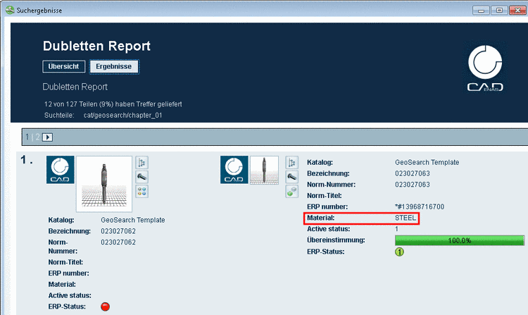Image resolution: width=528 pixels, height=315 pixels.
Task: Click '12 von 127 Teilen' summary text
Action: pos(113,104)
